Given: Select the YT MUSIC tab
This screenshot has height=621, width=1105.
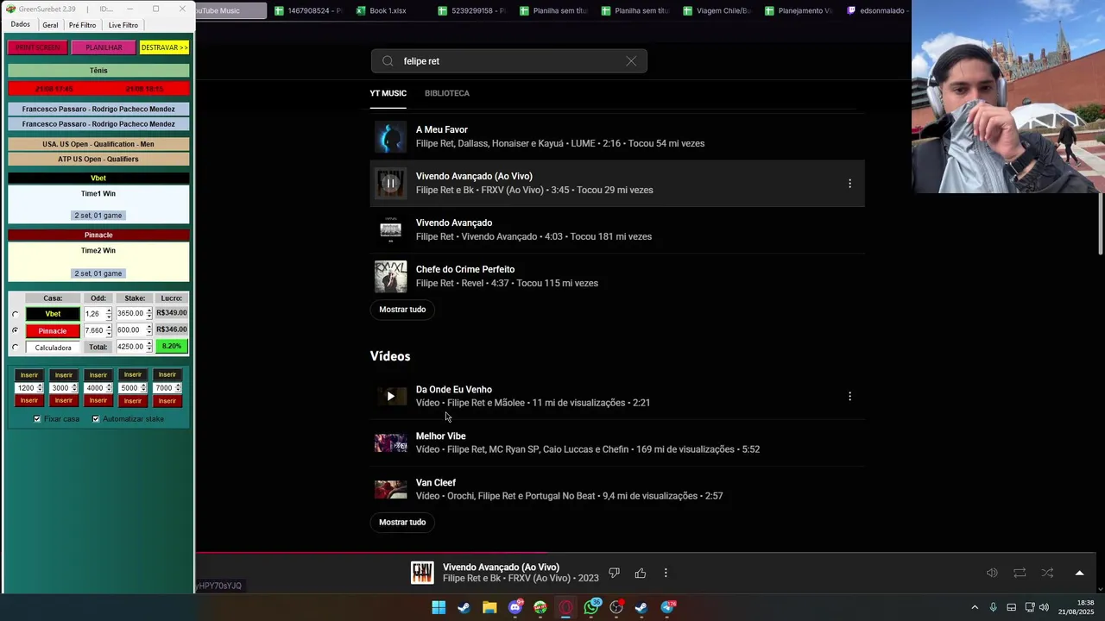Looking at the screenshot, I should 388,93.
